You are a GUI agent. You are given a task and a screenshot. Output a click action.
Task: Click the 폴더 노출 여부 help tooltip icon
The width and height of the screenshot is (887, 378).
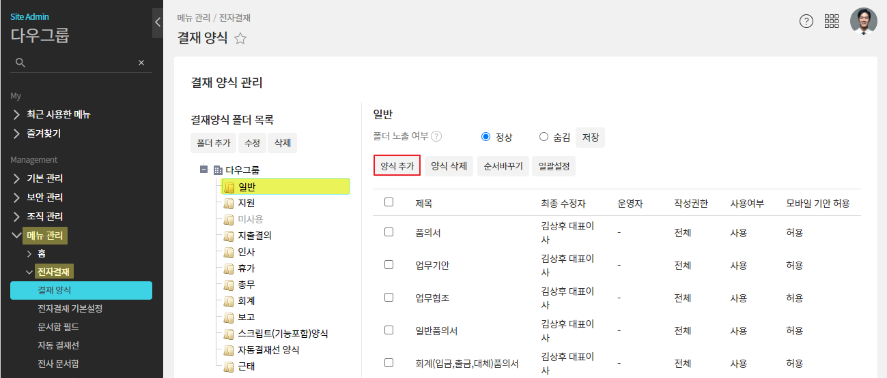436,136
